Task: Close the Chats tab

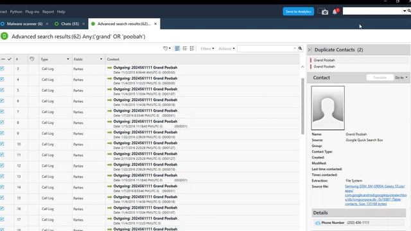Action: coord(83,24)
